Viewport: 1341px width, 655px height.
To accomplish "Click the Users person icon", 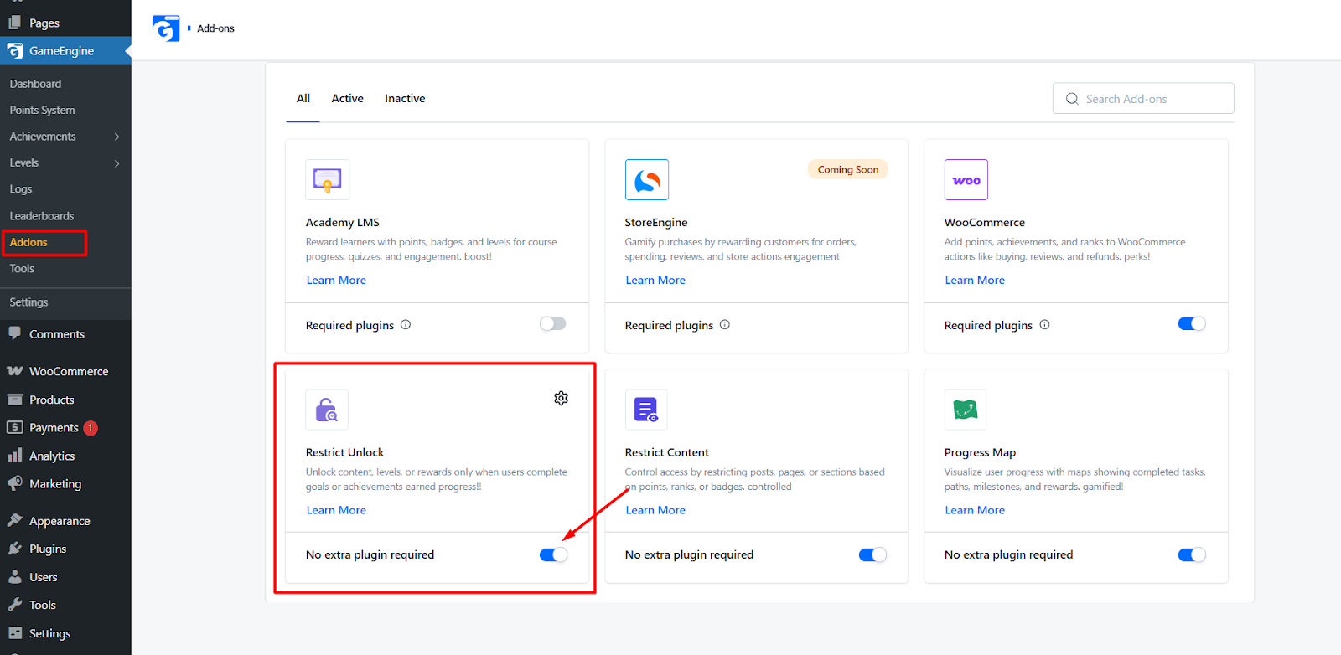I will click(x=15, y=577).
